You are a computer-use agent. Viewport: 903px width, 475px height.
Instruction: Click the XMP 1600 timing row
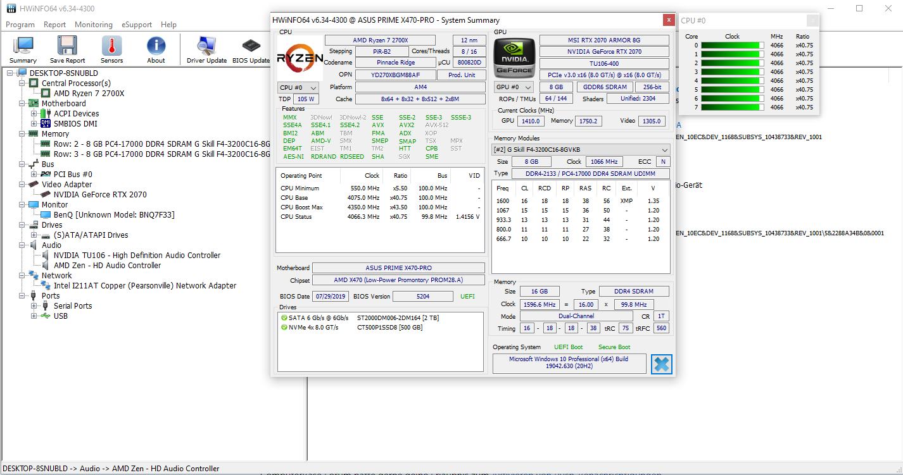coord(581,201)
